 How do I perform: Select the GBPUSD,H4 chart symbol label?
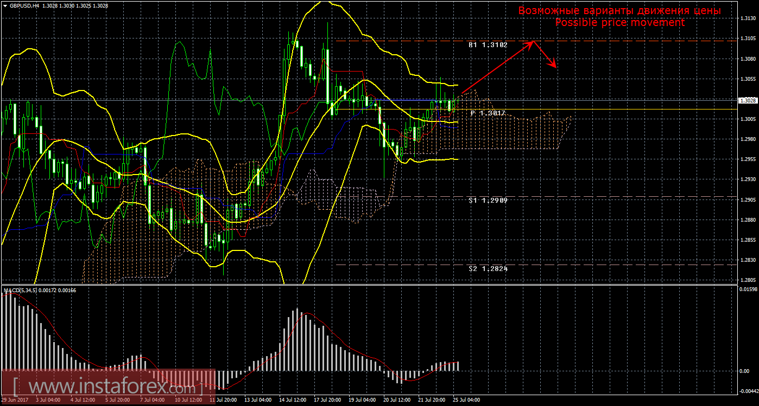(x=24, y=5)
